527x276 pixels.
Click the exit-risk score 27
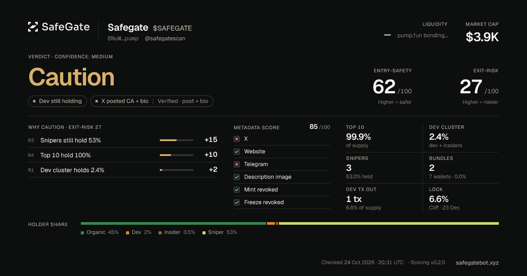[x=471, y=87]
